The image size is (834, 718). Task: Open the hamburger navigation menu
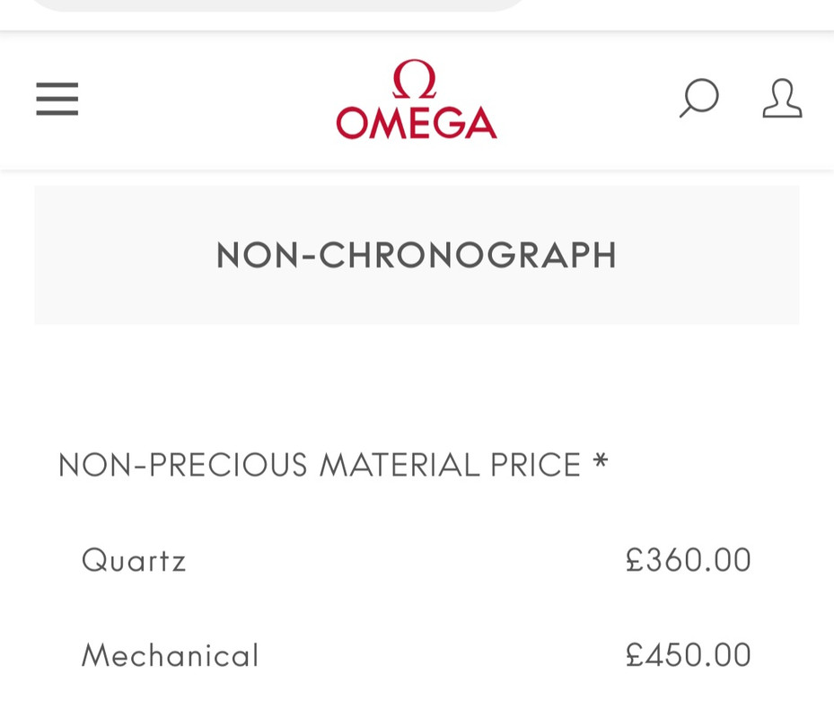[57, 99]
